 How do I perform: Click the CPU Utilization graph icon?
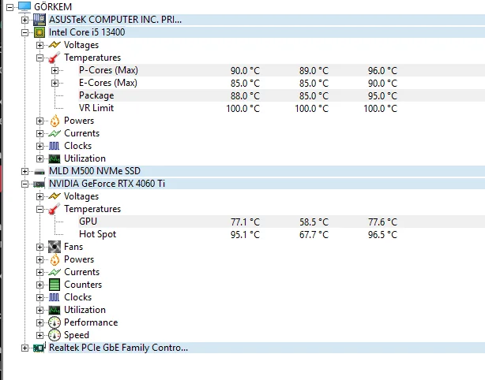click(x=55, y=158)
